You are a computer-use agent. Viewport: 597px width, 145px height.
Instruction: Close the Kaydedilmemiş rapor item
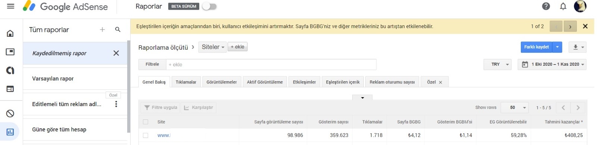(x=116, y=53)
